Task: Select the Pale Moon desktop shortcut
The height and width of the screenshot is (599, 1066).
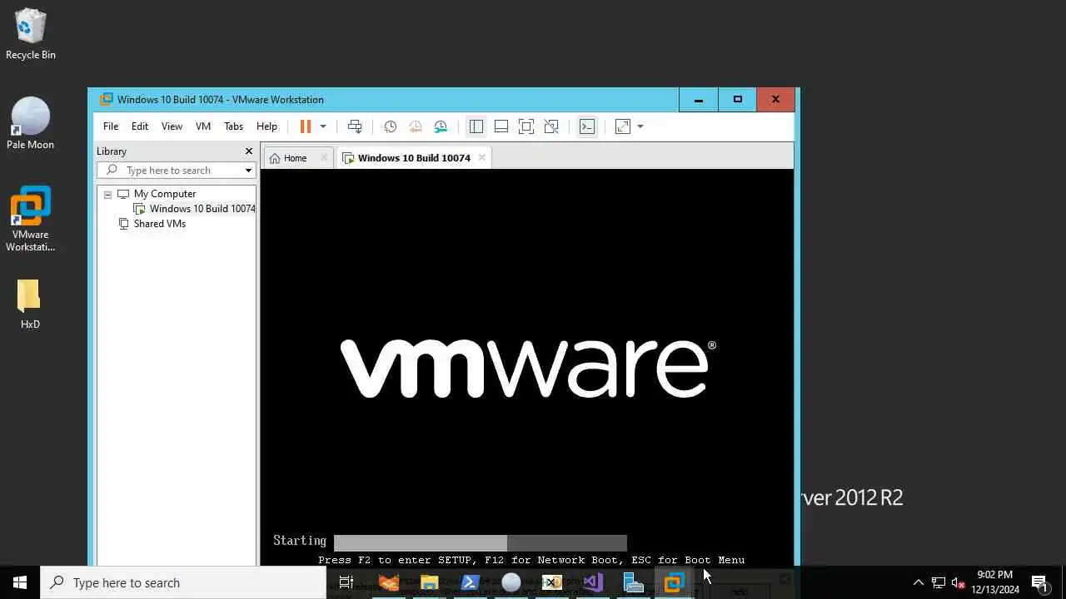Action: pos(30,123)
